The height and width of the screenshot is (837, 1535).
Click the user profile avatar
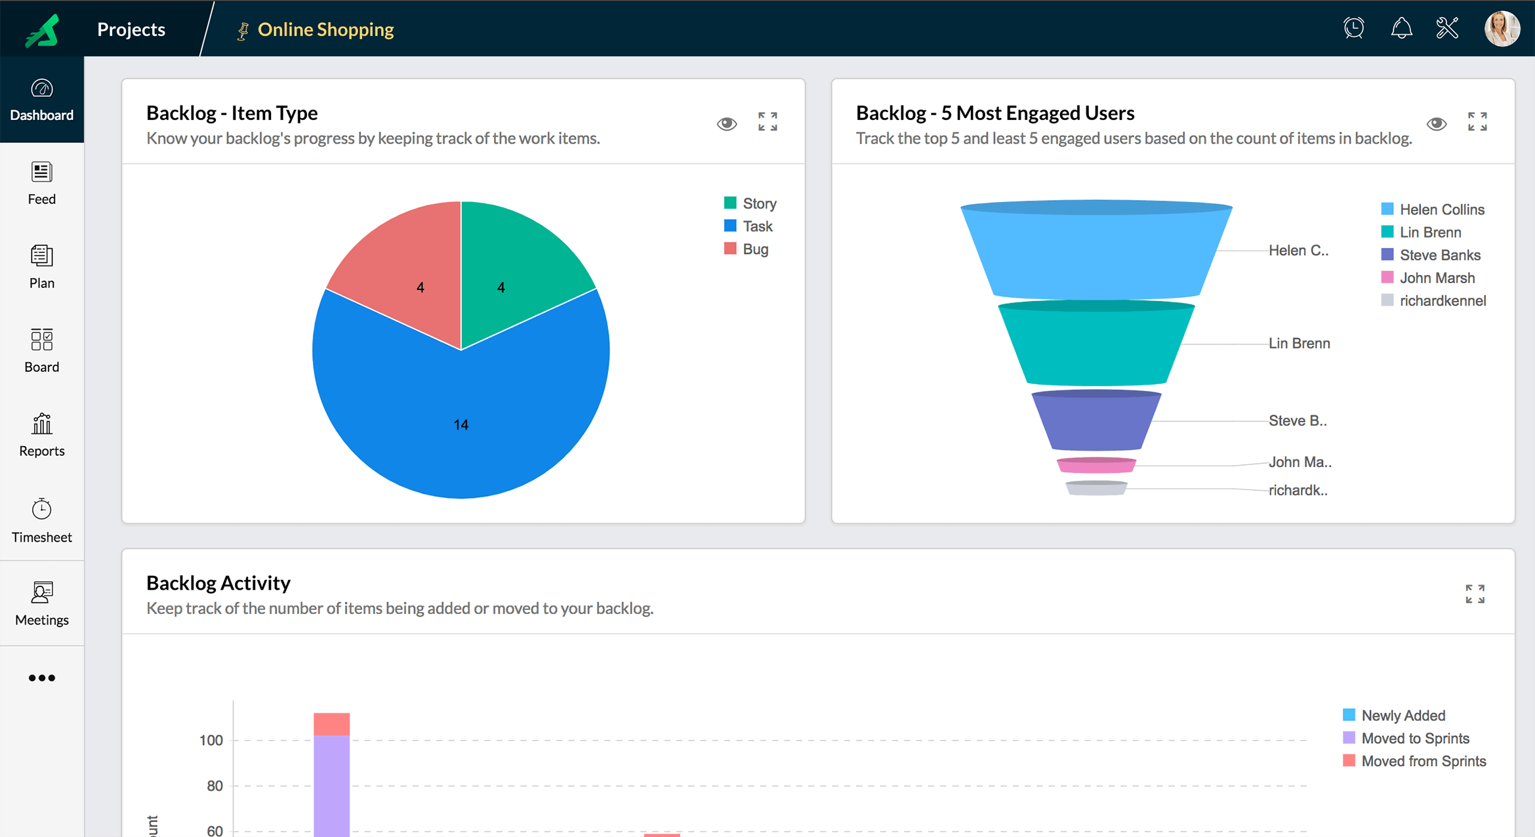click(x=1503, y=29)
